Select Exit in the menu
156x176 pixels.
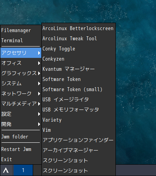point(21,159)
